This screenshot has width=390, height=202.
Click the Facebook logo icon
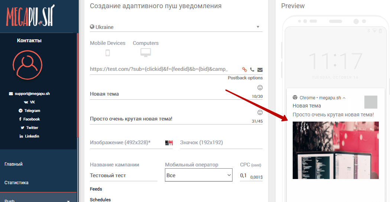point(20,119)
